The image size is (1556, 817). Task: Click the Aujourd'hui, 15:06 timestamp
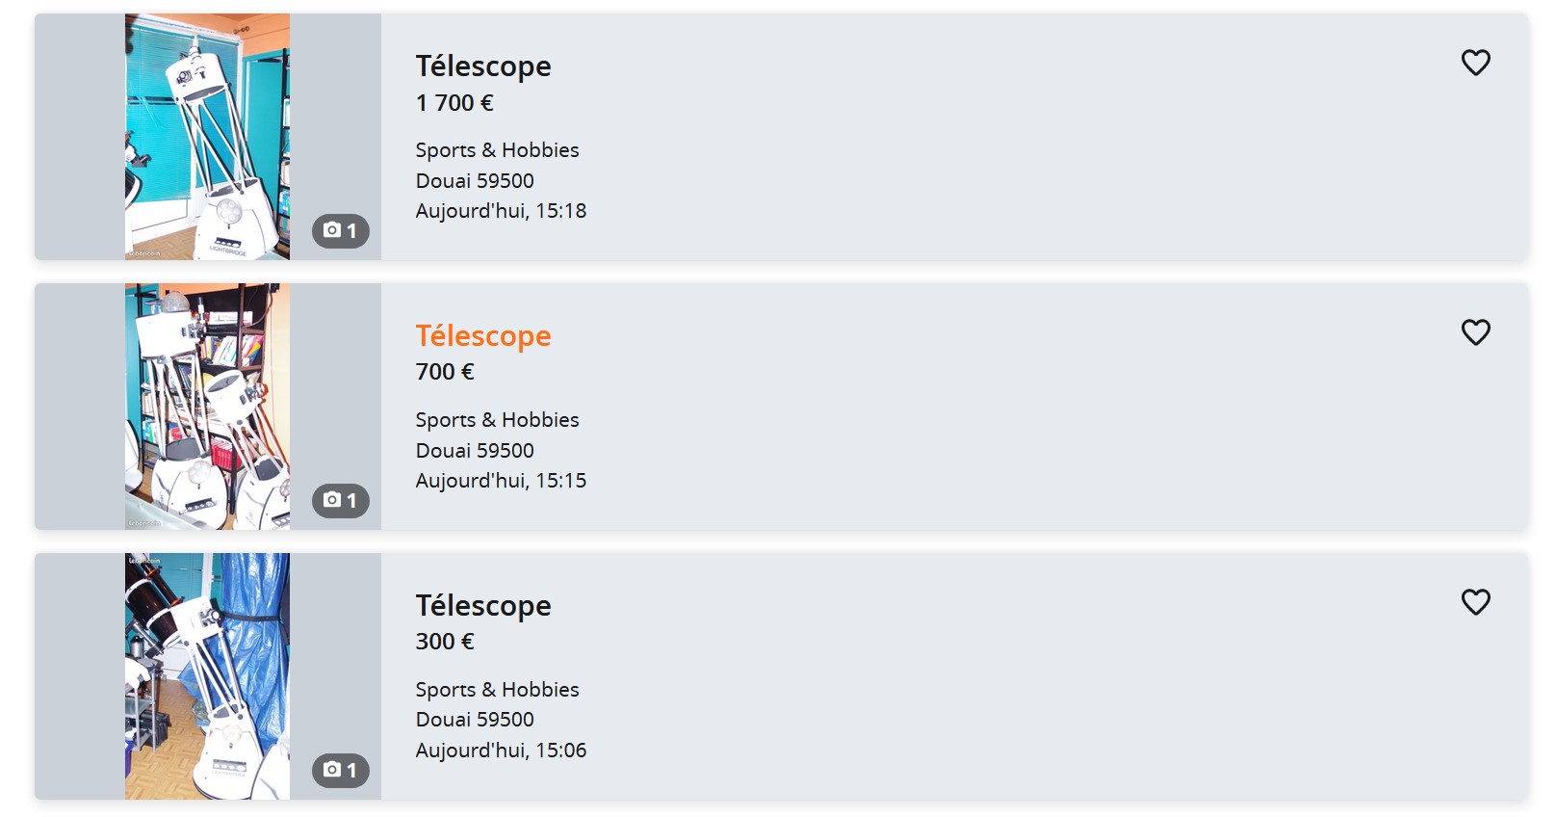501,751
